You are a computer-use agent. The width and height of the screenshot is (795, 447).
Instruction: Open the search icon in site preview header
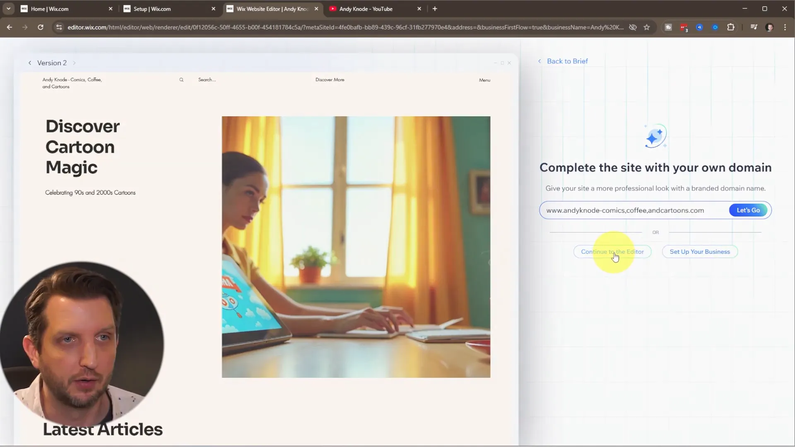click(x=181, y=79)
